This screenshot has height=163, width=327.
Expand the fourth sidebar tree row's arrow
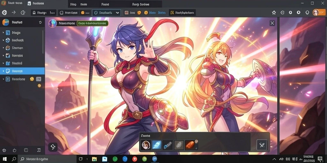tap(3, 55)
